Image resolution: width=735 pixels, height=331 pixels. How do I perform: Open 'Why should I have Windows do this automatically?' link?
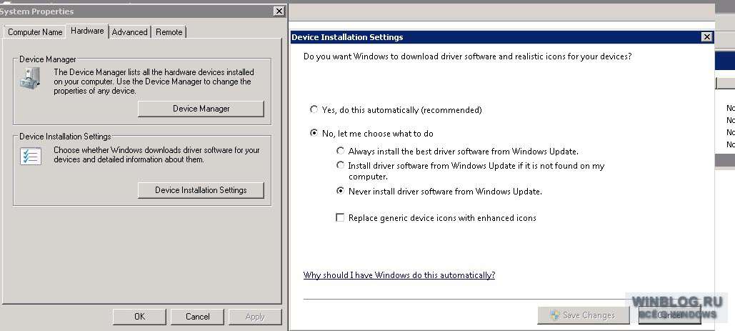399,275
